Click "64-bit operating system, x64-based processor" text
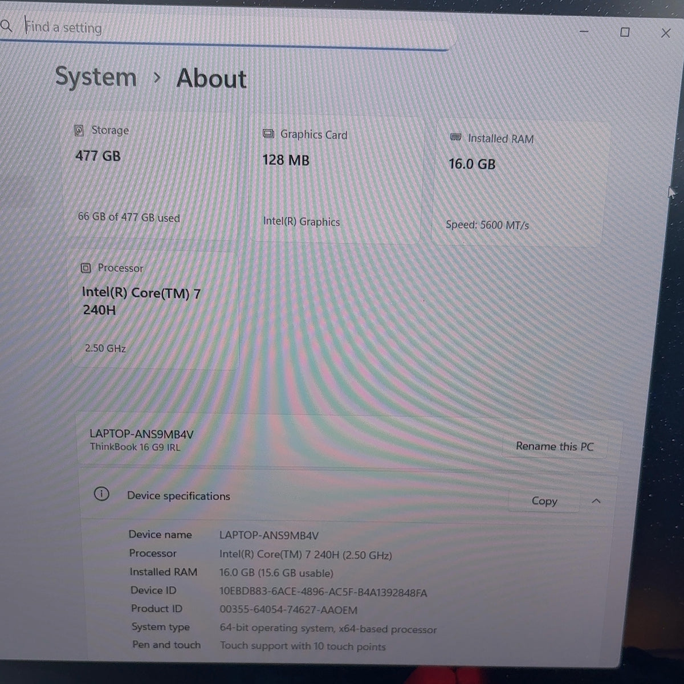The height and width of the screenshot is (684, 684). point(328,629)
